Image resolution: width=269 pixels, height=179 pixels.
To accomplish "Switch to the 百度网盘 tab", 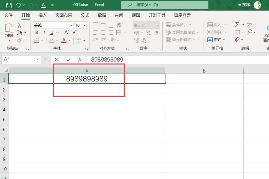I will pos(182,15).
